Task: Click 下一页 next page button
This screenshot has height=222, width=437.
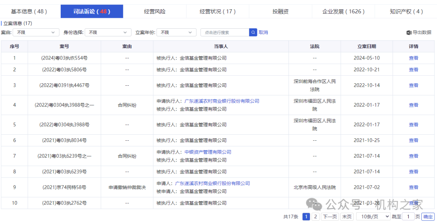Action: 330,216
